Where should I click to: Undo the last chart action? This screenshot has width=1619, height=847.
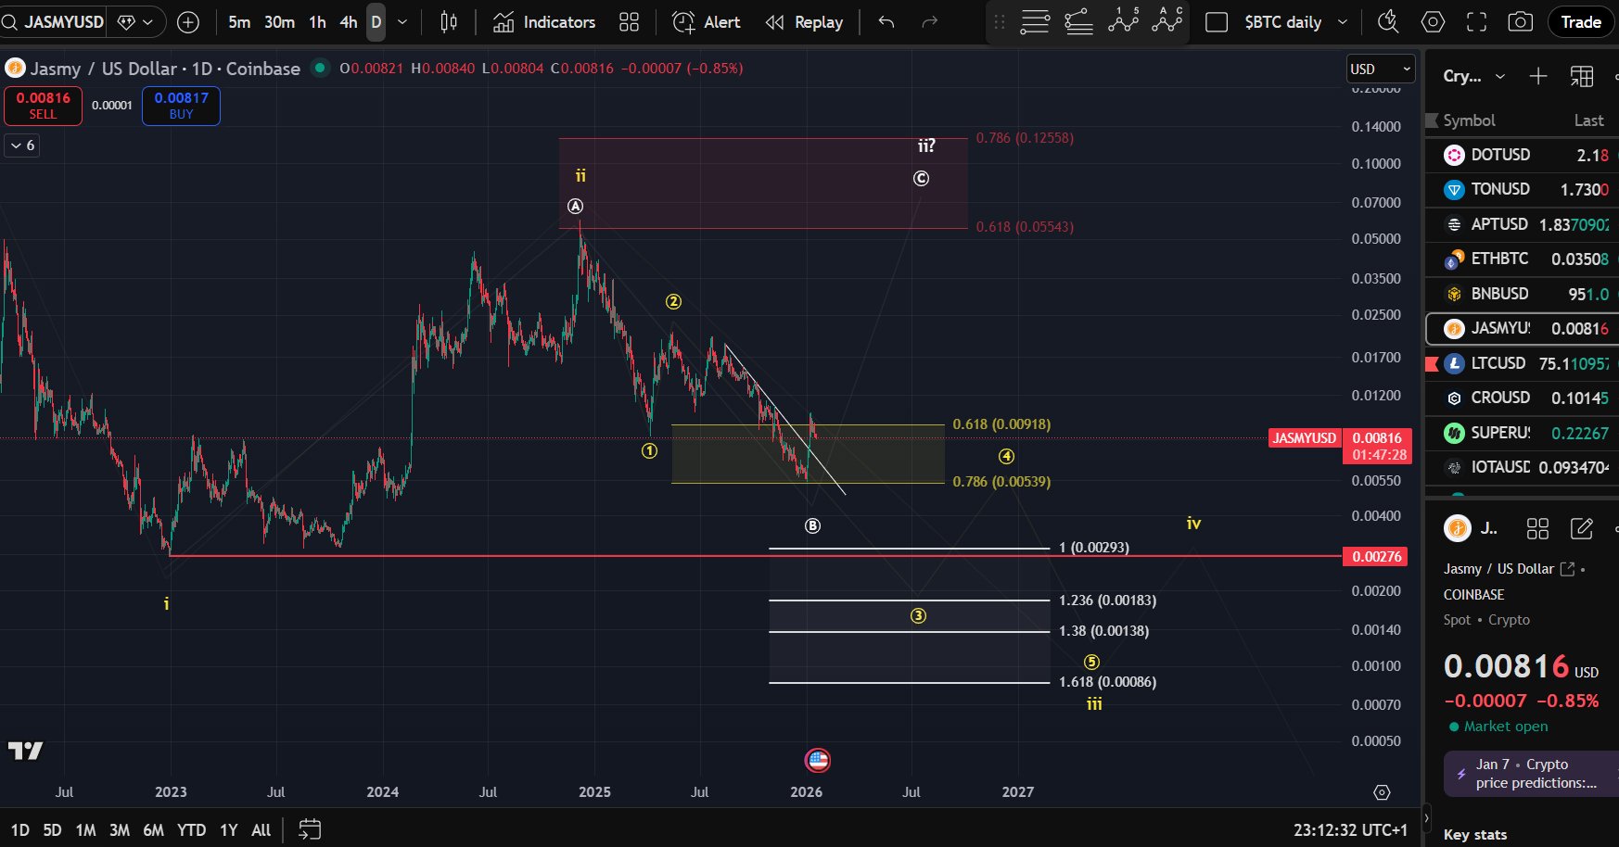point(886,22)
